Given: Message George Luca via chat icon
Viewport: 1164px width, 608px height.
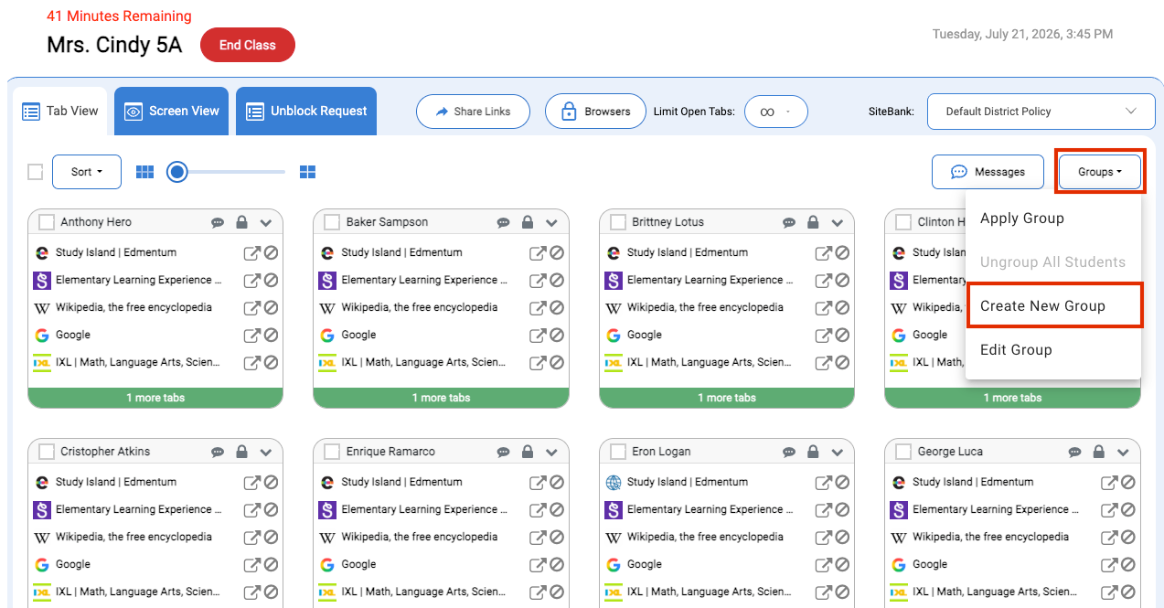Looking at the screenshot, I should [1074, 452].
